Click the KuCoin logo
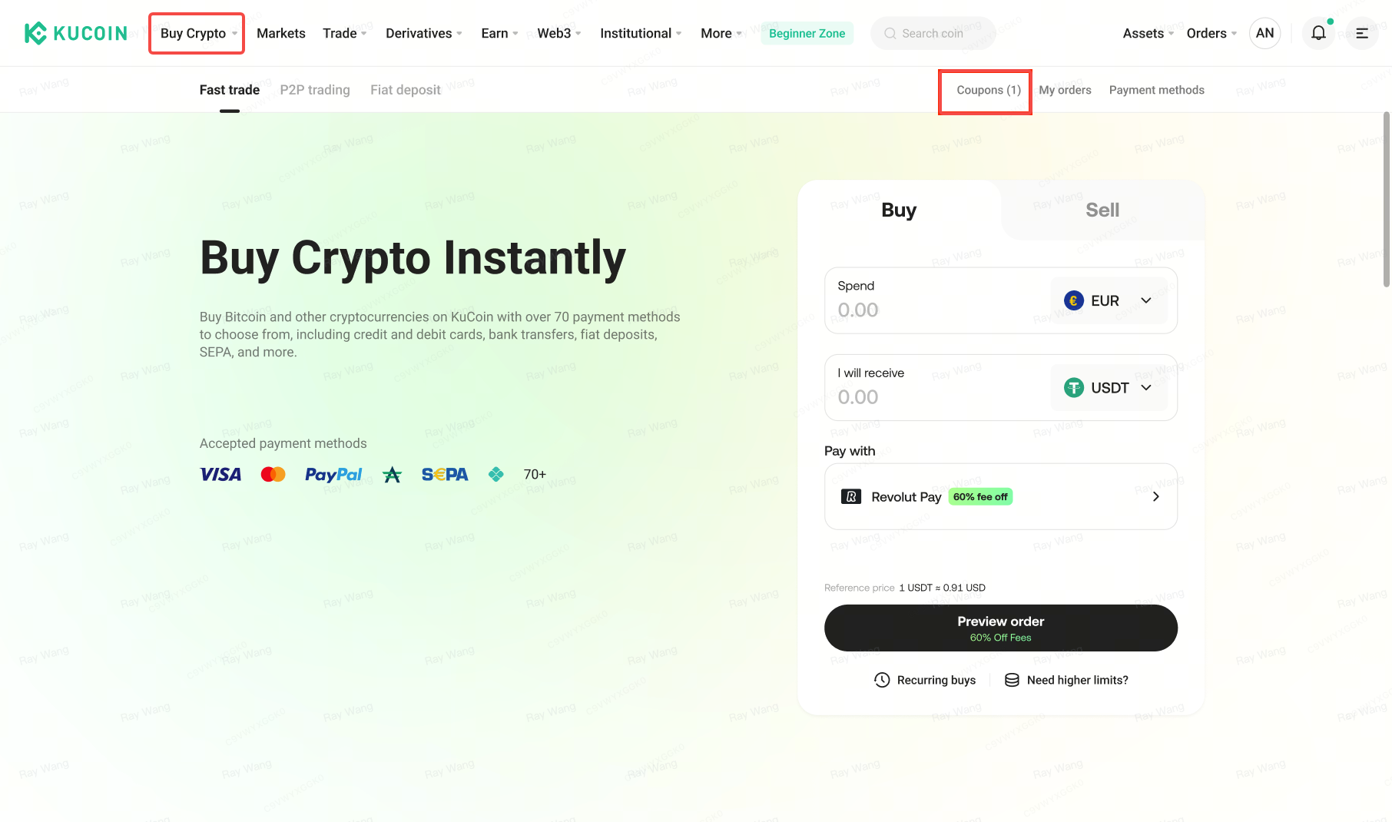The height and width of the screenshot is (822, 1392). [75, 33]
